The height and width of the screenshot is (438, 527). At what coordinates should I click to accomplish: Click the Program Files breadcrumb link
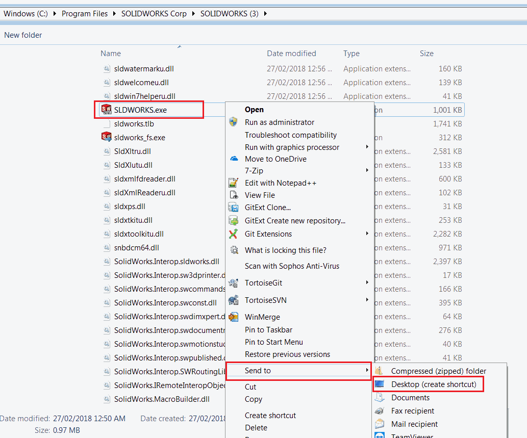point(85,14)
